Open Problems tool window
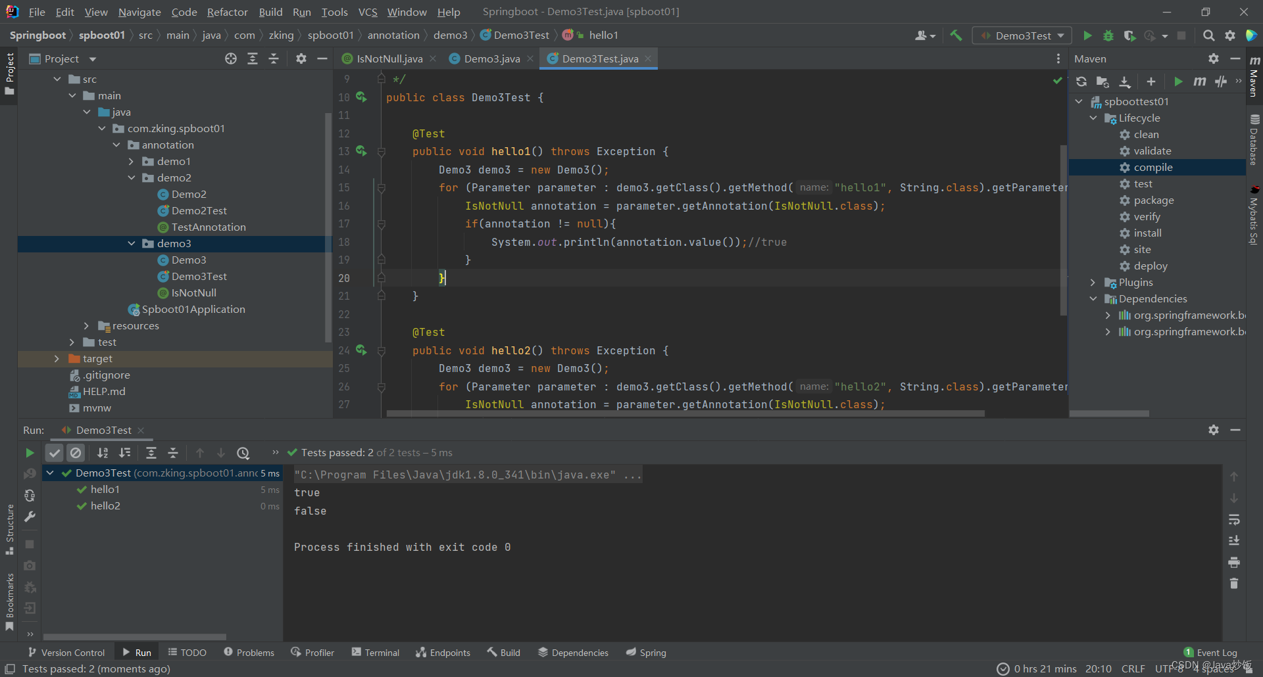 [x=249, y=653]
